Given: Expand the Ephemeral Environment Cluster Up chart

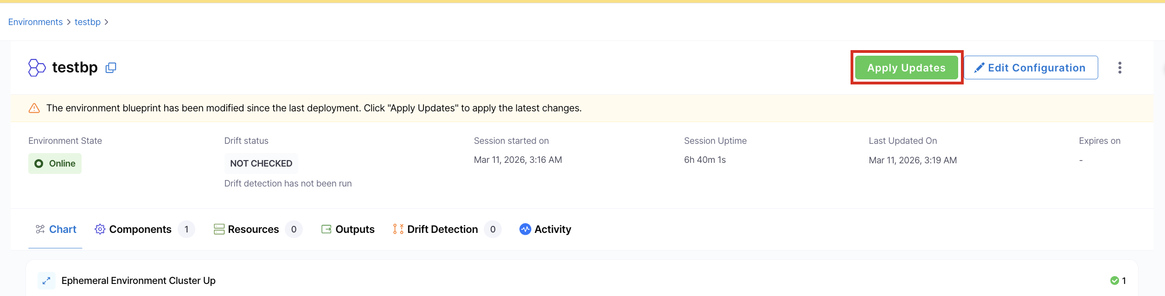Looking at the screenshot, I should pyautogui.click(x=46, y=281).
